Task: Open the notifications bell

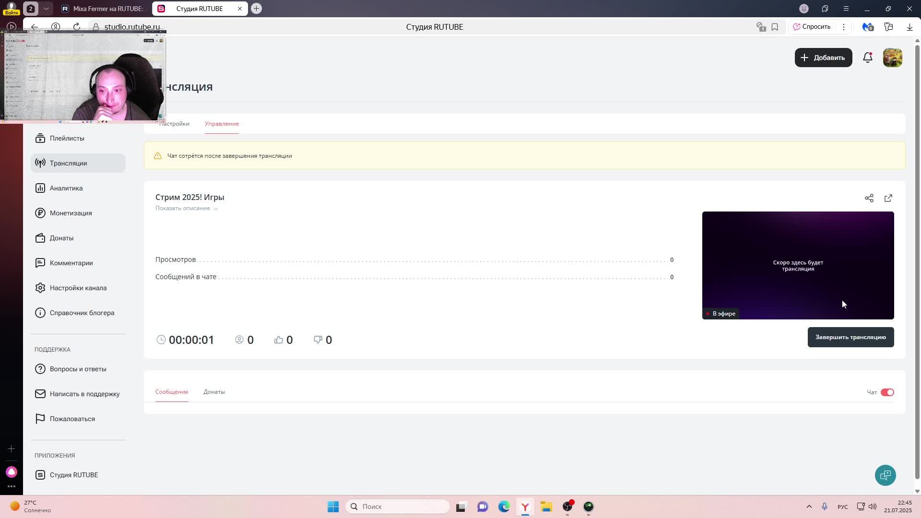Action: coord(867,58)
